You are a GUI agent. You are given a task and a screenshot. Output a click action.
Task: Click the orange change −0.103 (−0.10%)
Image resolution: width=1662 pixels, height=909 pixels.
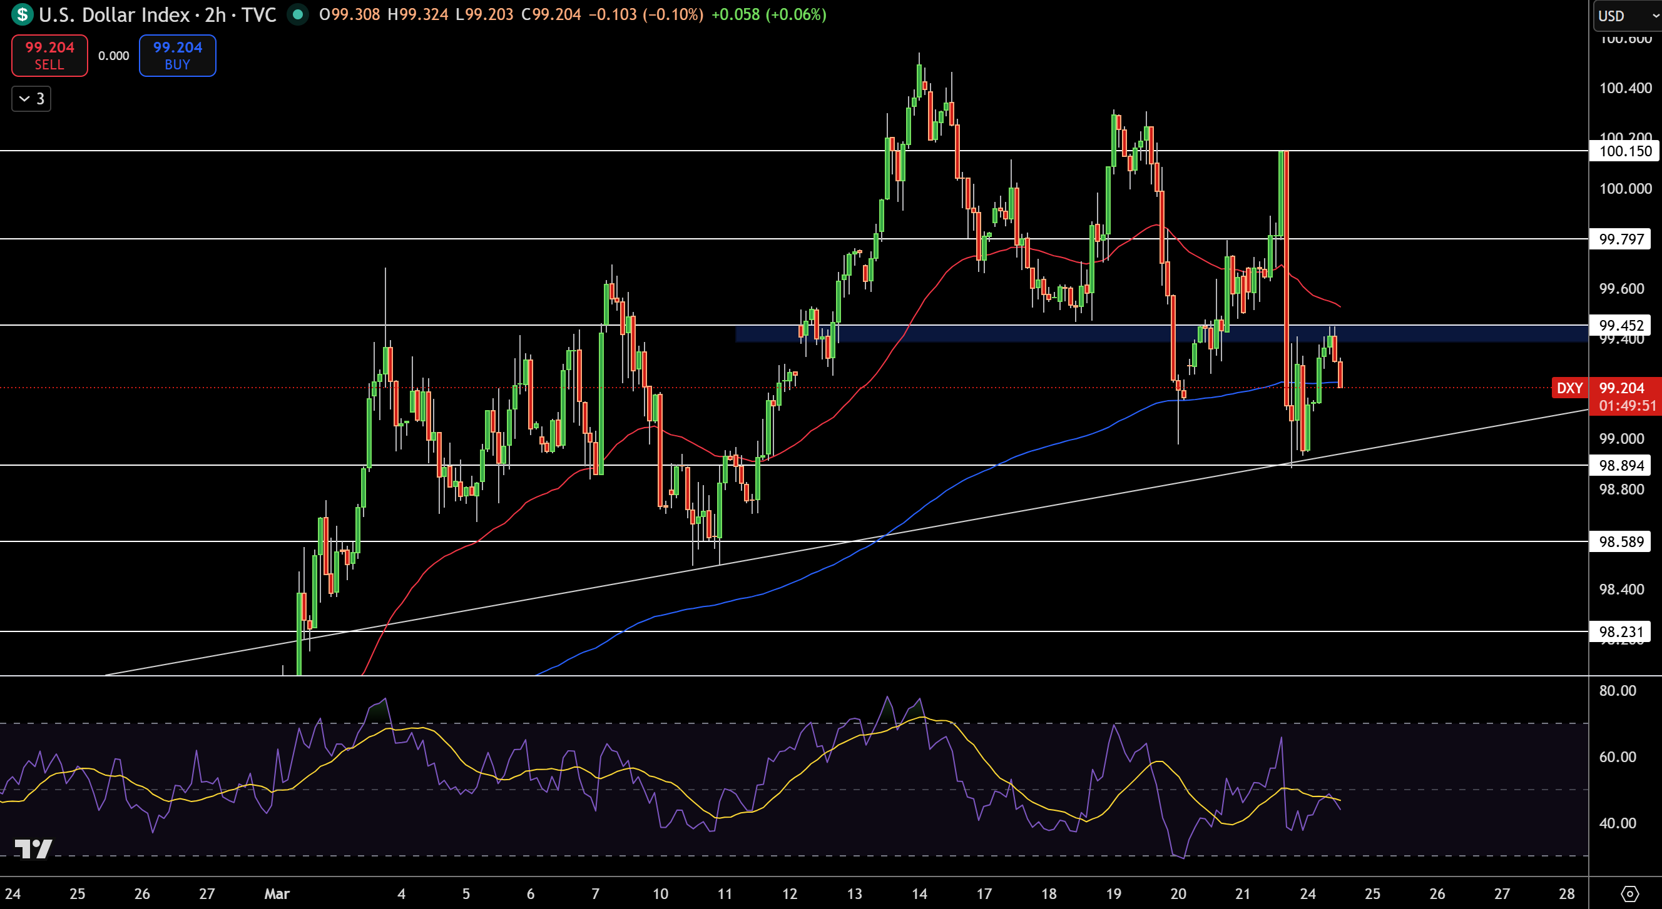[x=646, y=14]
